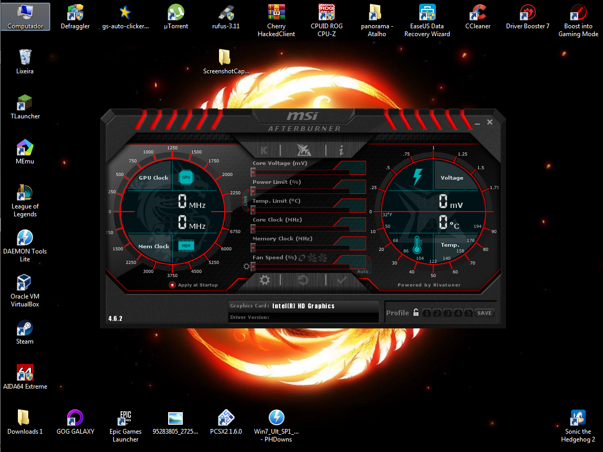603x452 pixels.
Task: Click the GPU chip icon by GPU Clock
Action: click(x=186, y=178)
